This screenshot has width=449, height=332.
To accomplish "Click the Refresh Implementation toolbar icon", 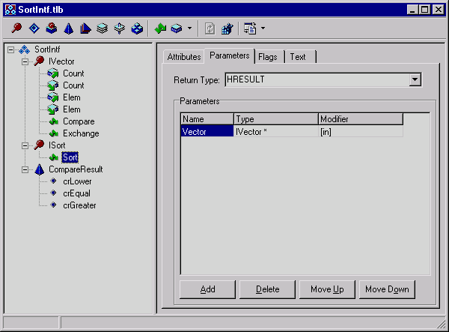I will click(x=211, y=29).
